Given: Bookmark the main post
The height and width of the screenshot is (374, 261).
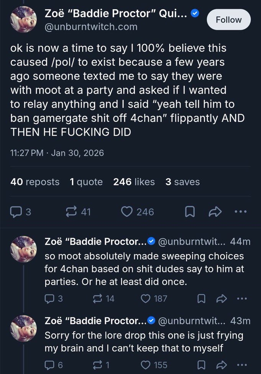Looking at the screenshot, I should [x=189, y=212].
